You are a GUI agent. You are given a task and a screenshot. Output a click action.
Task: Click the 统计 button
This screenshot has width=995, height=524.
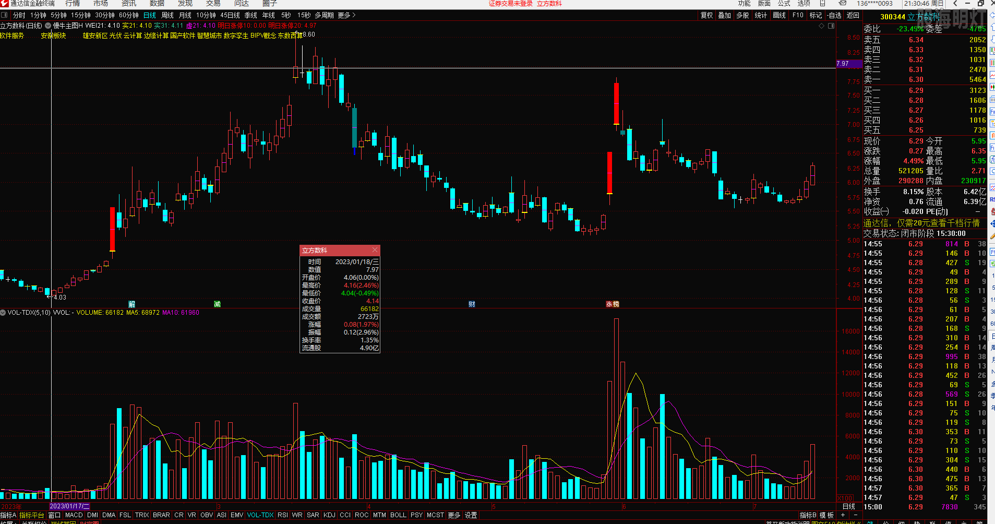(761, 15)
